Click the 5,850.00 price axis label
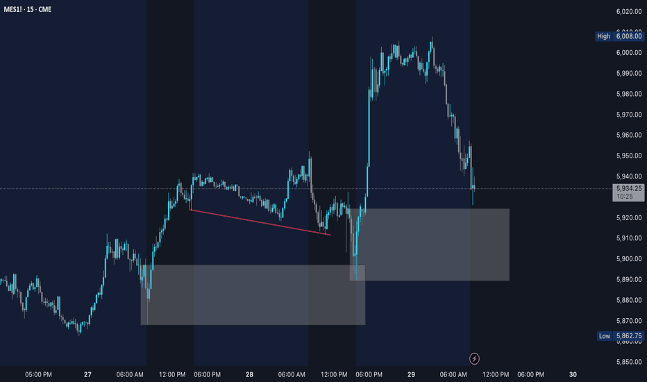This screenshot has width=647, height=382. pos(629,362)
